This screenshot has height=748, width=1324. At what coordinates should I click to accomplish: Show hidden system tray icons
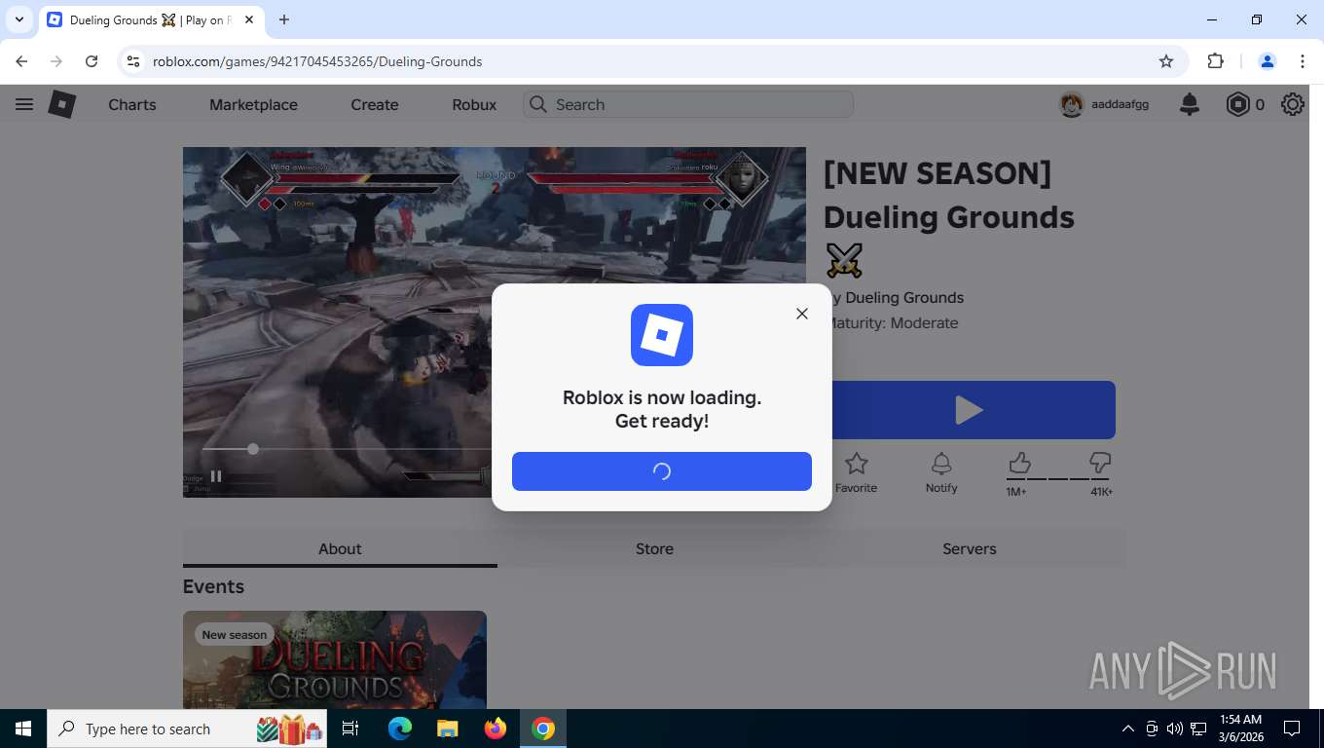click(x=1128, y=729)
